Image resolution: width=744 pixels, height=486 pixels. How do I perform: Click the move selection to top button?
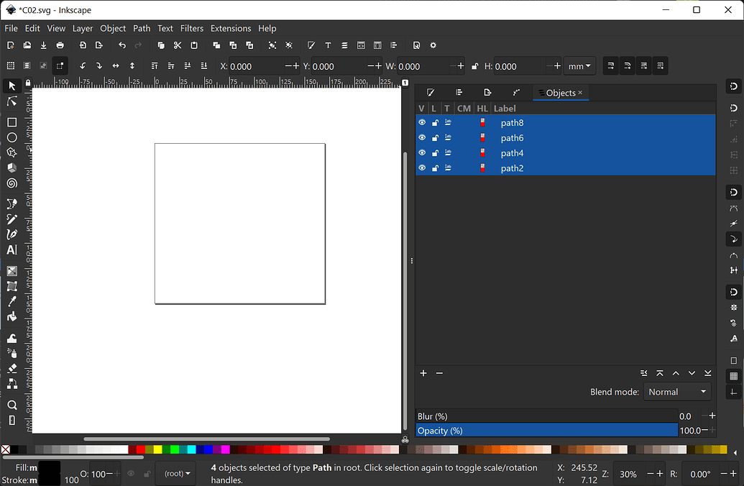coord(659,373)
